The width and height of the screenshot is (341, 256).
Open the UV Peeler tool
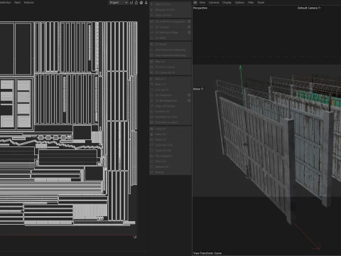pos(170,44)
